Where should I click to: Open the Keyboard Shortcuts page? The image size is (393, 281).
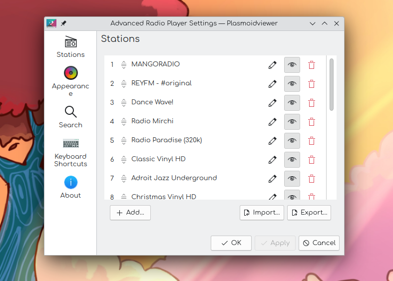click(71, 153)
